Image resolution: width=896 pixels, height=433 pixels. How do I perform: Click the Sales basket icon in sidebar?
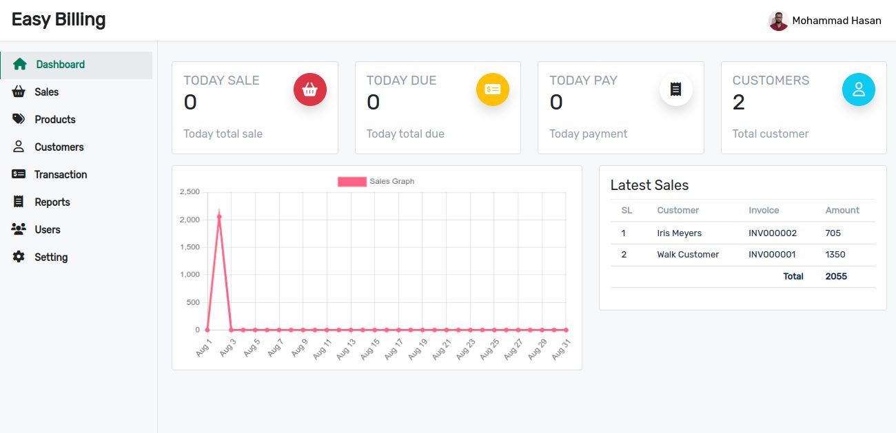pos(19,92)
